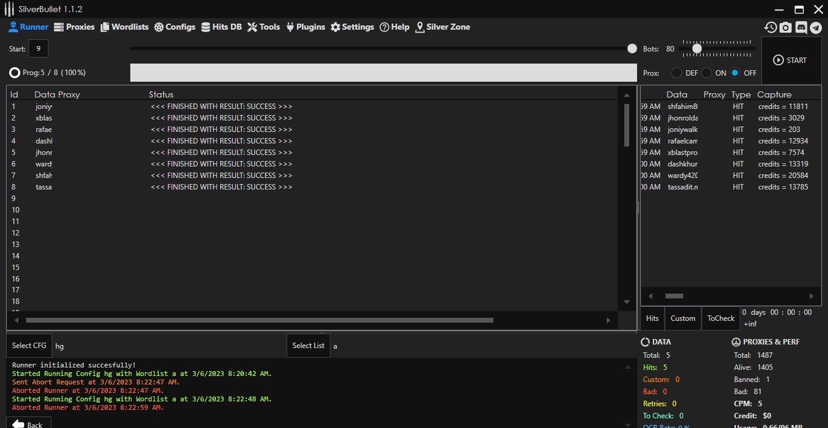Select hit with credits = 20584
This screenshot has width=828, height=428.
point(730,176)
